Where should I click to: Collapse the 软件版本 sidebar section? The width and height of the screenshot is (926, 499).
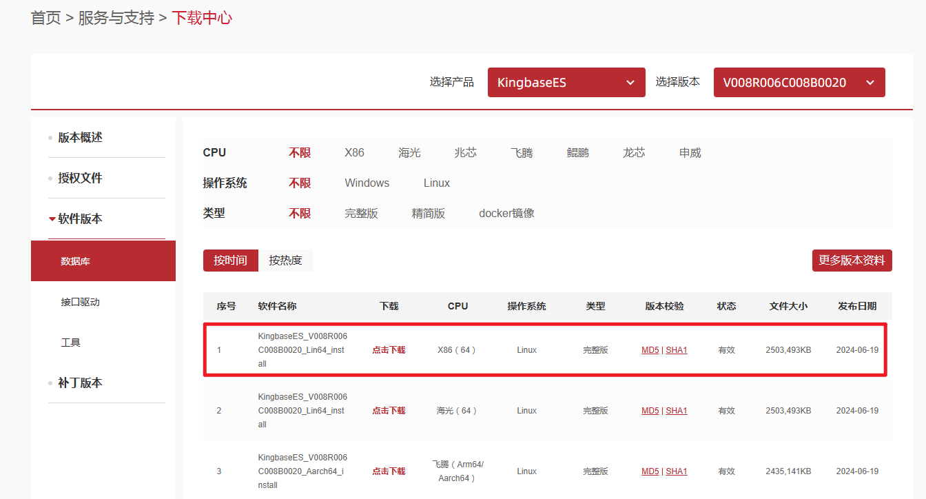click(79, 219)
